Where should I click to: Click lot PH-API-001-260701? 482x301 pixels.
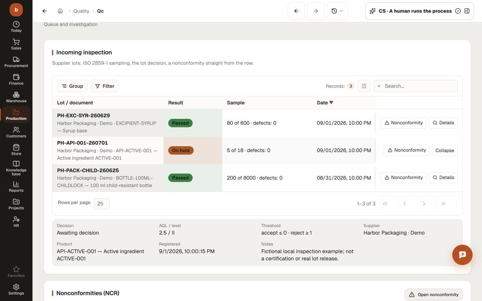(x=82, y=143)
